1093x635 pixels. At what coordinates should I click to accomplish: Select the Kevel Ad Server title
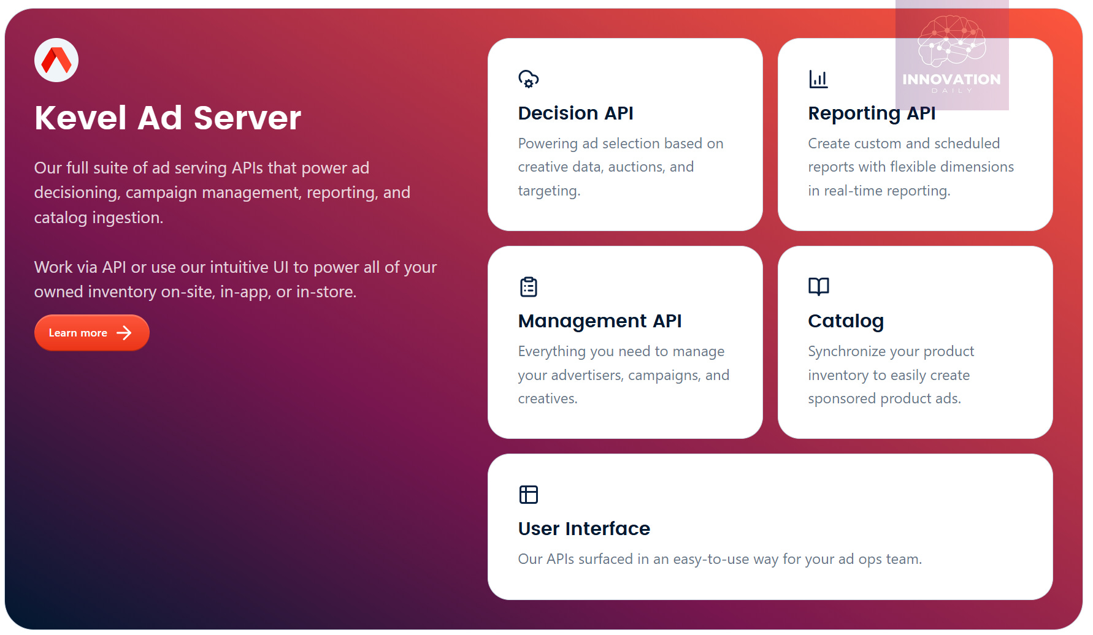pyautogui.click(x=167, y=118)
